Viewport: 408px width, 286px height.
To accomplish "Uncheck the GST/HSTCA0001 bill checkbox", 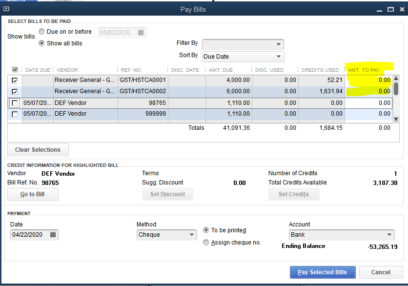I will pyautogui.click(x=15, y=80).
